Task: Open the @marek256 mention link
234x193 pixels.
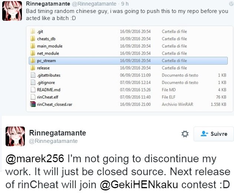Action: (x=35, y=158)
